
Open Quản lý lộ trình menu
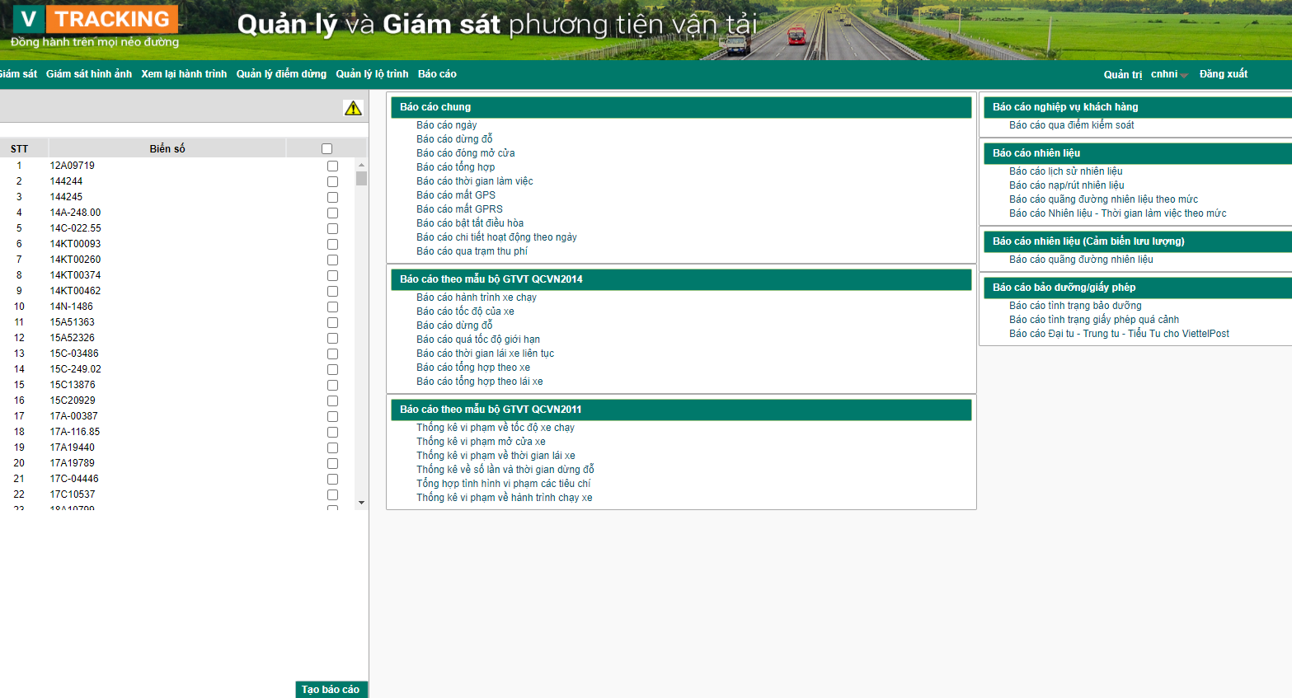pos(372,74)
